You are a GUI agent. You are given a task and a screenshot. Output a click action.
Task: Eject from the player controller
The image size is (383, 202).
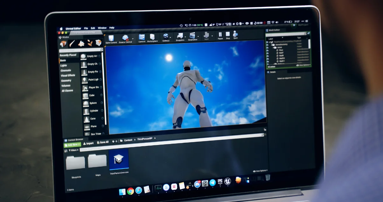(x=235, y=34)
